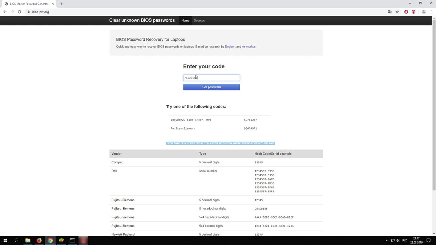Click the Dell vendor cell
The height and width of the screenshot is (245, 436).
[x=114, y=171]
